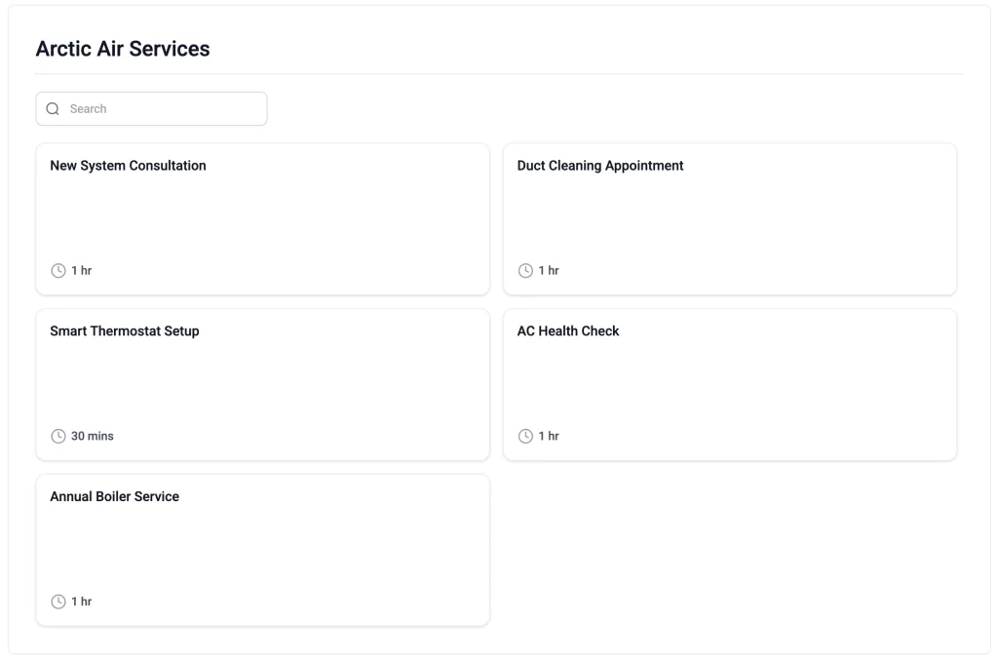This screenshot has height=662, width=998.
Task: Open the AC Health Check title
Action: (x=567, y=331)
